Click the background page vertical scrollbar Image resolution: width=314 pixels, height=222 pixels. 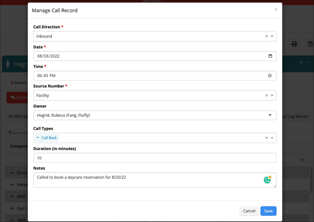pyautogui.click(x=311, y=180)
